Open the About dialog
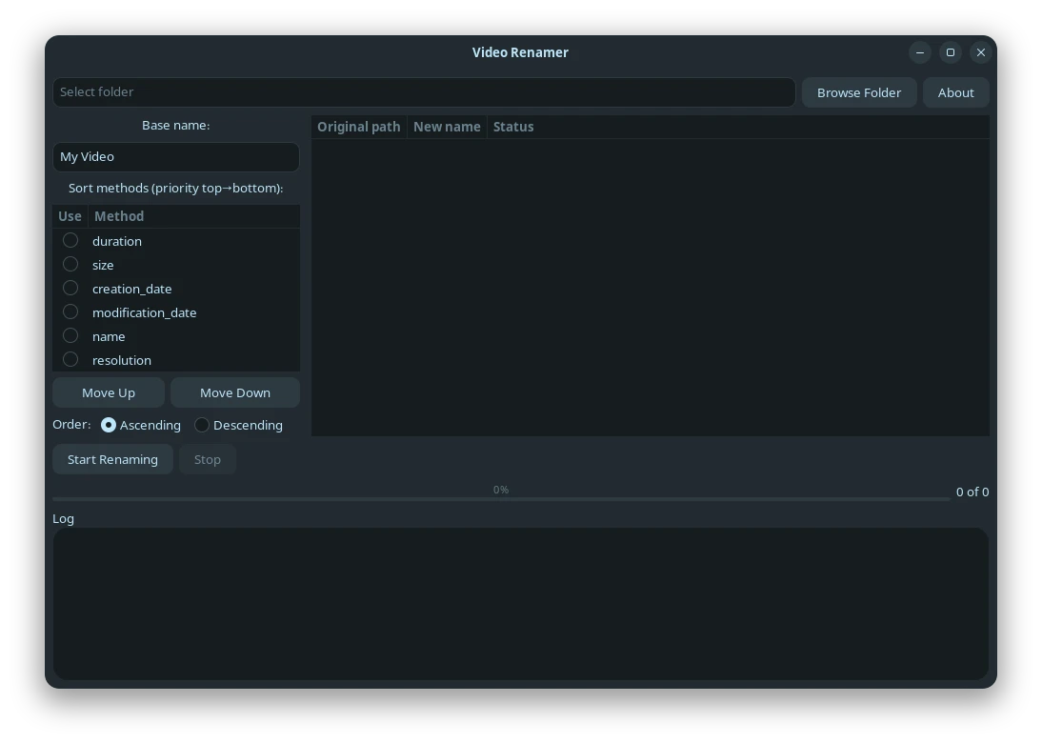The width and height of the screenshot is (1042, 743). click(x=955, y=91)
